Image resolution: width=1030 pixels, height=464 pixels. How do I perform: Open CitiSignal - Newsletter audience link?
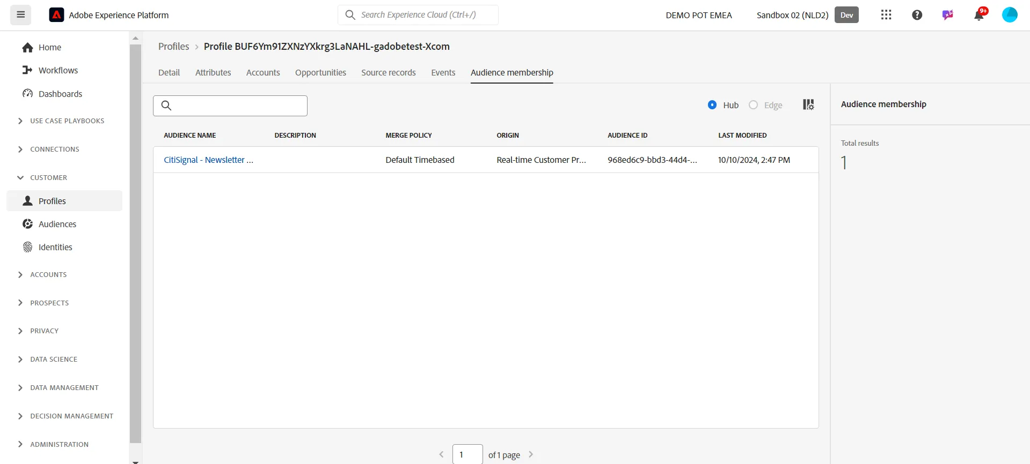[x=208, y=160]
